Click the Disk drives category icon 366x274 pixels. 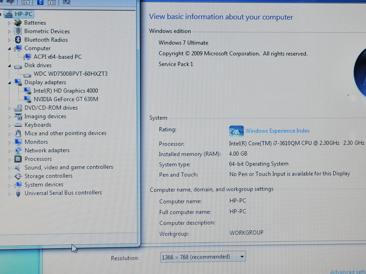tap(18, 67)
